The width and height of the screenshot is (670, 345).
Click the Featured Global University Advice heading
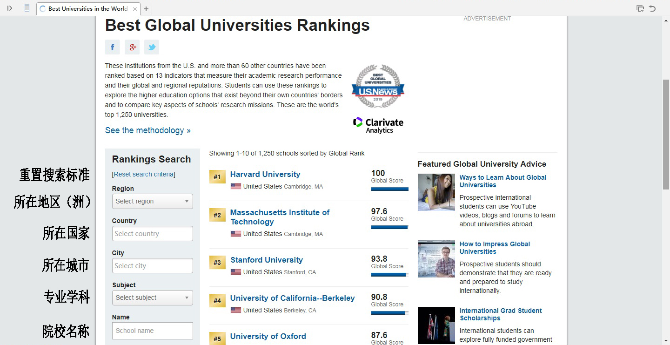(x=482, y=164)
